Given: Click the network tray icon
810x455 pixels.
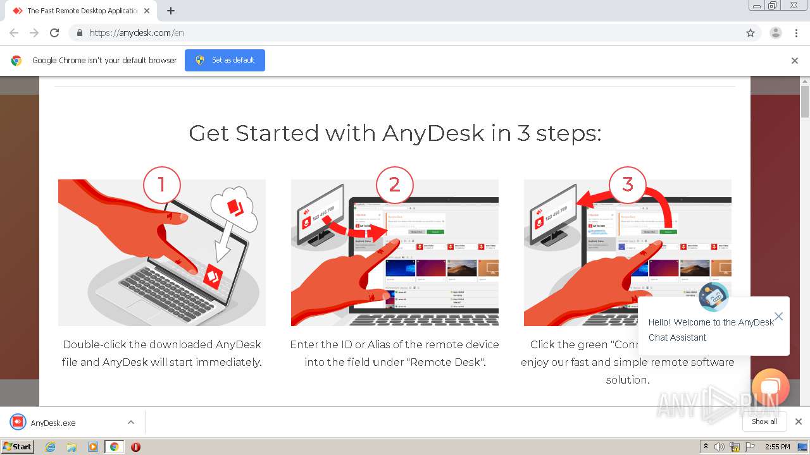Looking at the screenshot, I should click(x=734, y=447).
